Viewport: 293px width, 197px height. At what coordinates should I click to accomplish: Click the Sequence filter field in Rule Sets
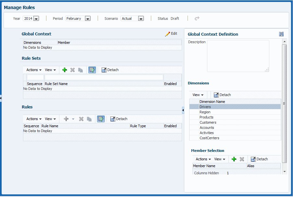coord(35,77)
